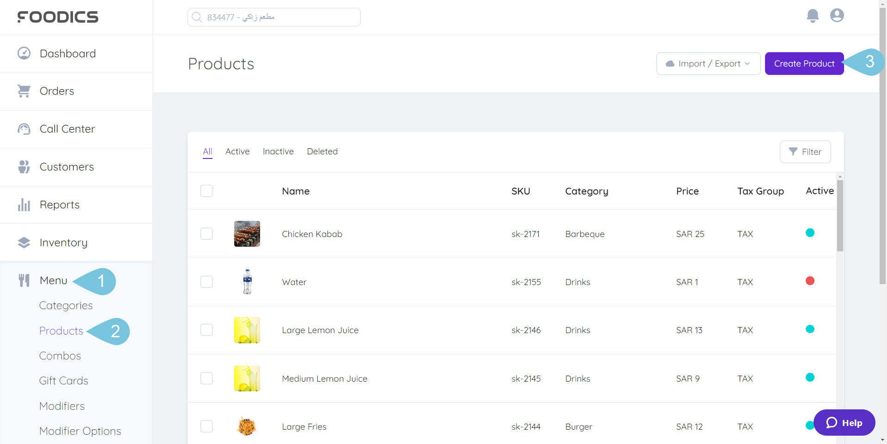
Task: Click the Foodics logo
Action: pos(57,17)
